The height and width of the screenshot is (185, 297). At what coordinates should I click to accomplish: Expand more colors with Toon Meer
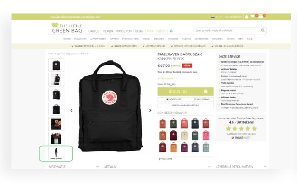click(165, 159)
